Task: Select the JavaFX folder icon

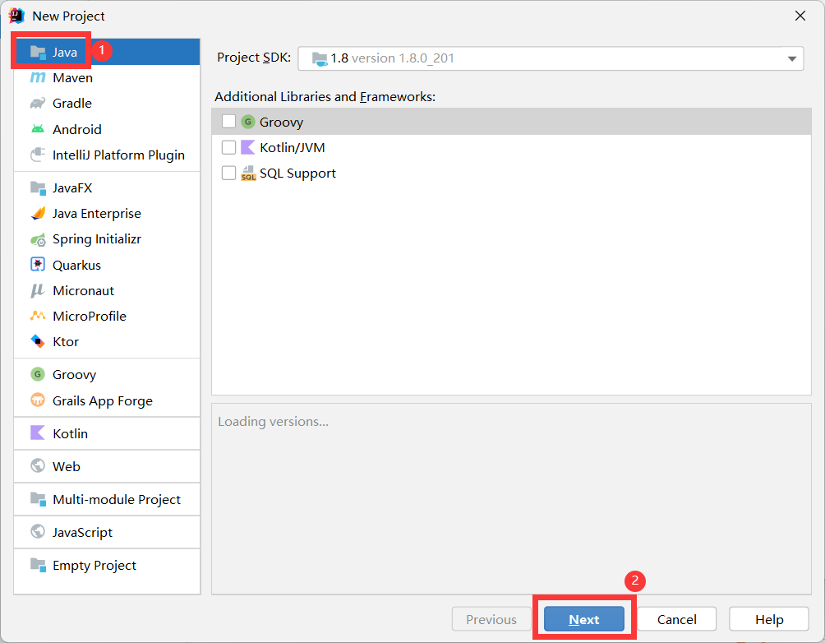Action: click(38, 188)
